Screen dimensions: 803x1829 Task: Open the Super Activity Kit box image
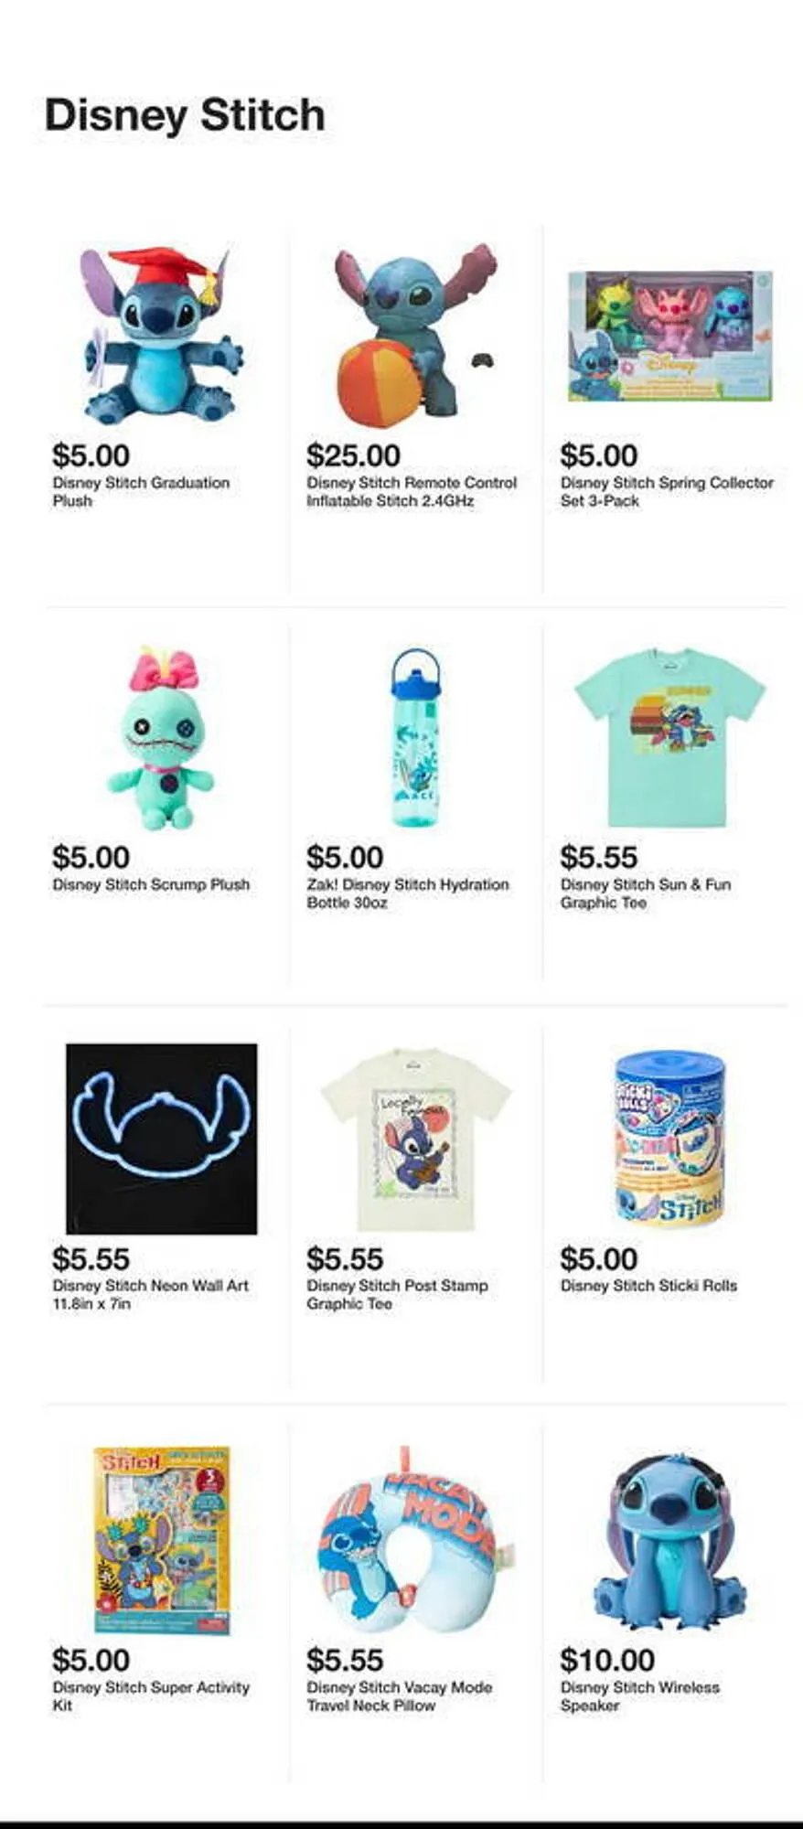pyautogui.click(x=162, y=1540)
